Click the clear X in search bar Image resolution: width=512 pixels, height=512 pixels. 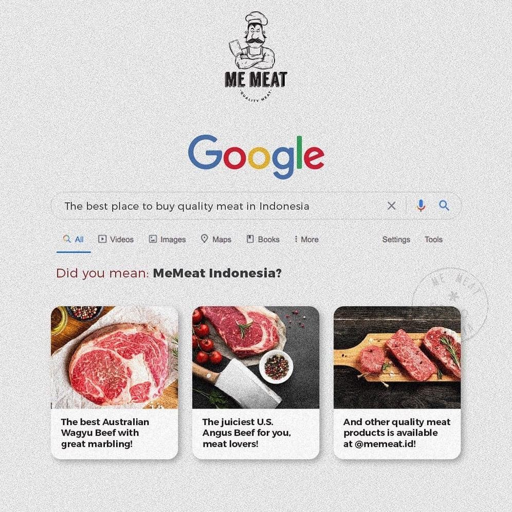(391, 206)
